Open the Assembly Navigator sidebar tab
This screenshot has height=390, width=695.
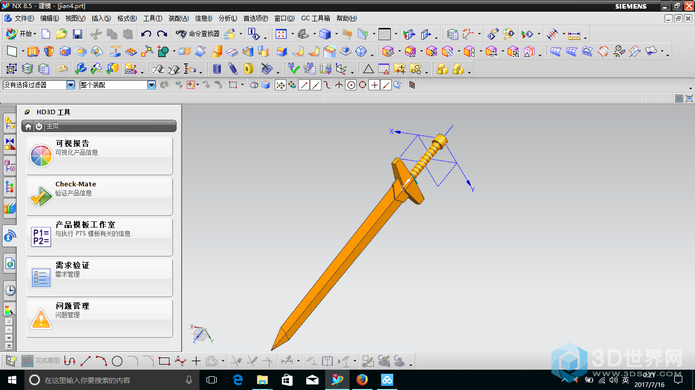(x=10, y=122)
